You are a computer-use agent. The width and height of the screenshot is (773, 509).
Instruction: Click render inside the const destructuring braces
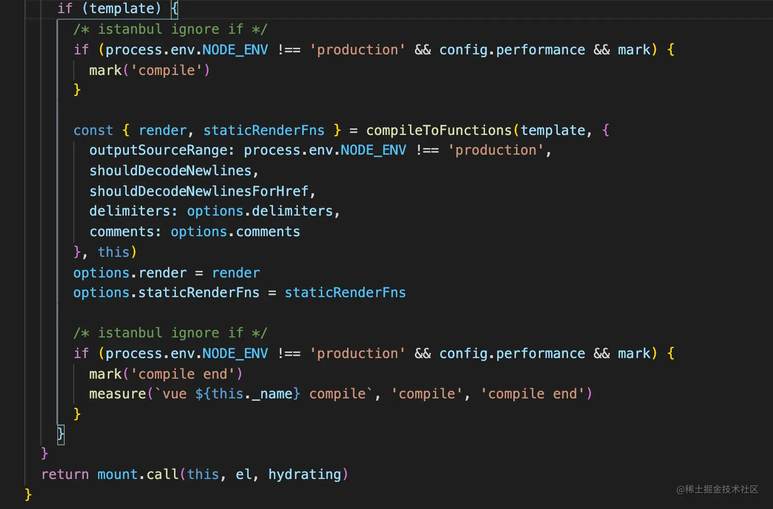163,130
